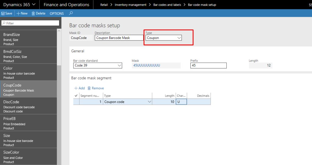Image resolution: width=312 pixels, height=165 pixels.
Task: Select row checkbox for segment 1
Action: click(x=76, y=102)
